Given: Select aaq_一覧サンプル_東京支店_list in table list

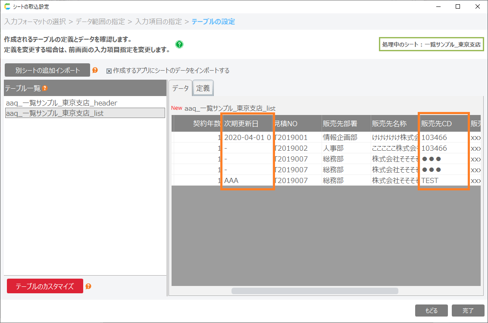Looking at the screenshot, I should click(x=55, y=113).
